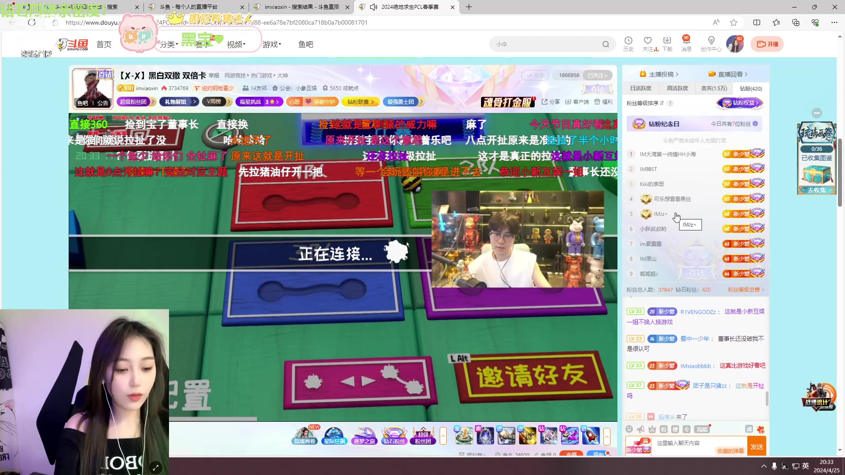
Task: Click the megaphone icon above chat input
Action: 640,429
